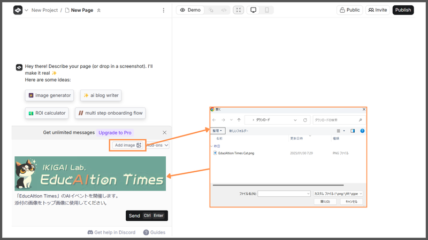Image resolution: width=428 pixels, height=240 pixels.
Task: Open the Guides link
Action: tap(154, 233)
